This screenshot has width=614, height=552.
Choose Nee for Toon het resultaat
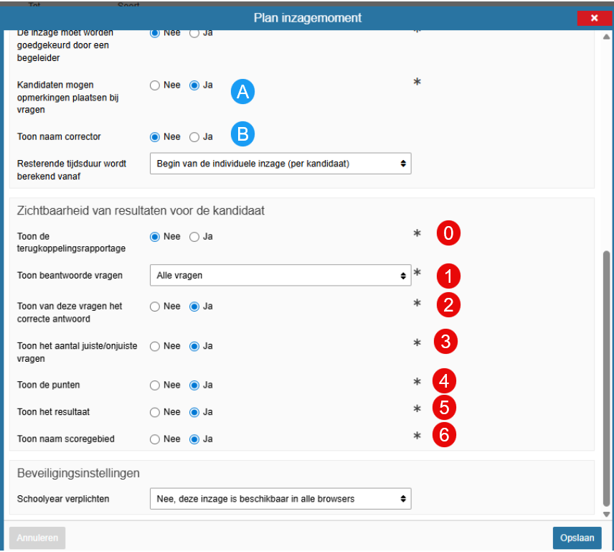pos(155,413)
